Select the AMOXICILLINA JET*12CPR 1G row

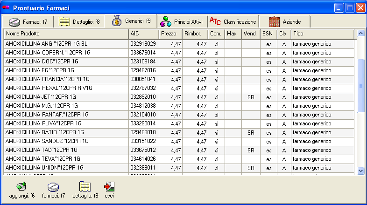(x=66, y=97)
